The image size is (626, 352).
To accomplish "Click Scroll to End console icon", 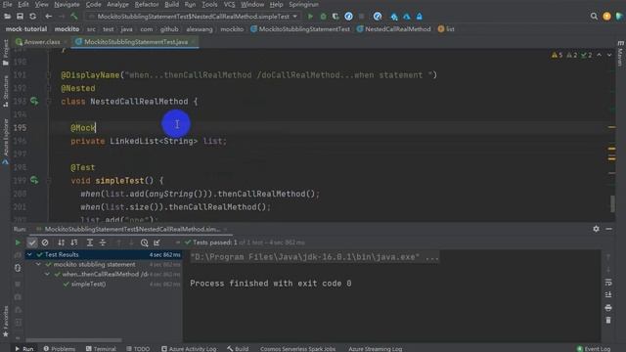I will click(x=608, y=295).
